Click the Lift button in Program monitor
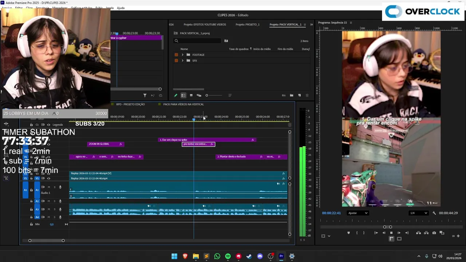Screen dimensions: 466x262 [x=418, y=233]
